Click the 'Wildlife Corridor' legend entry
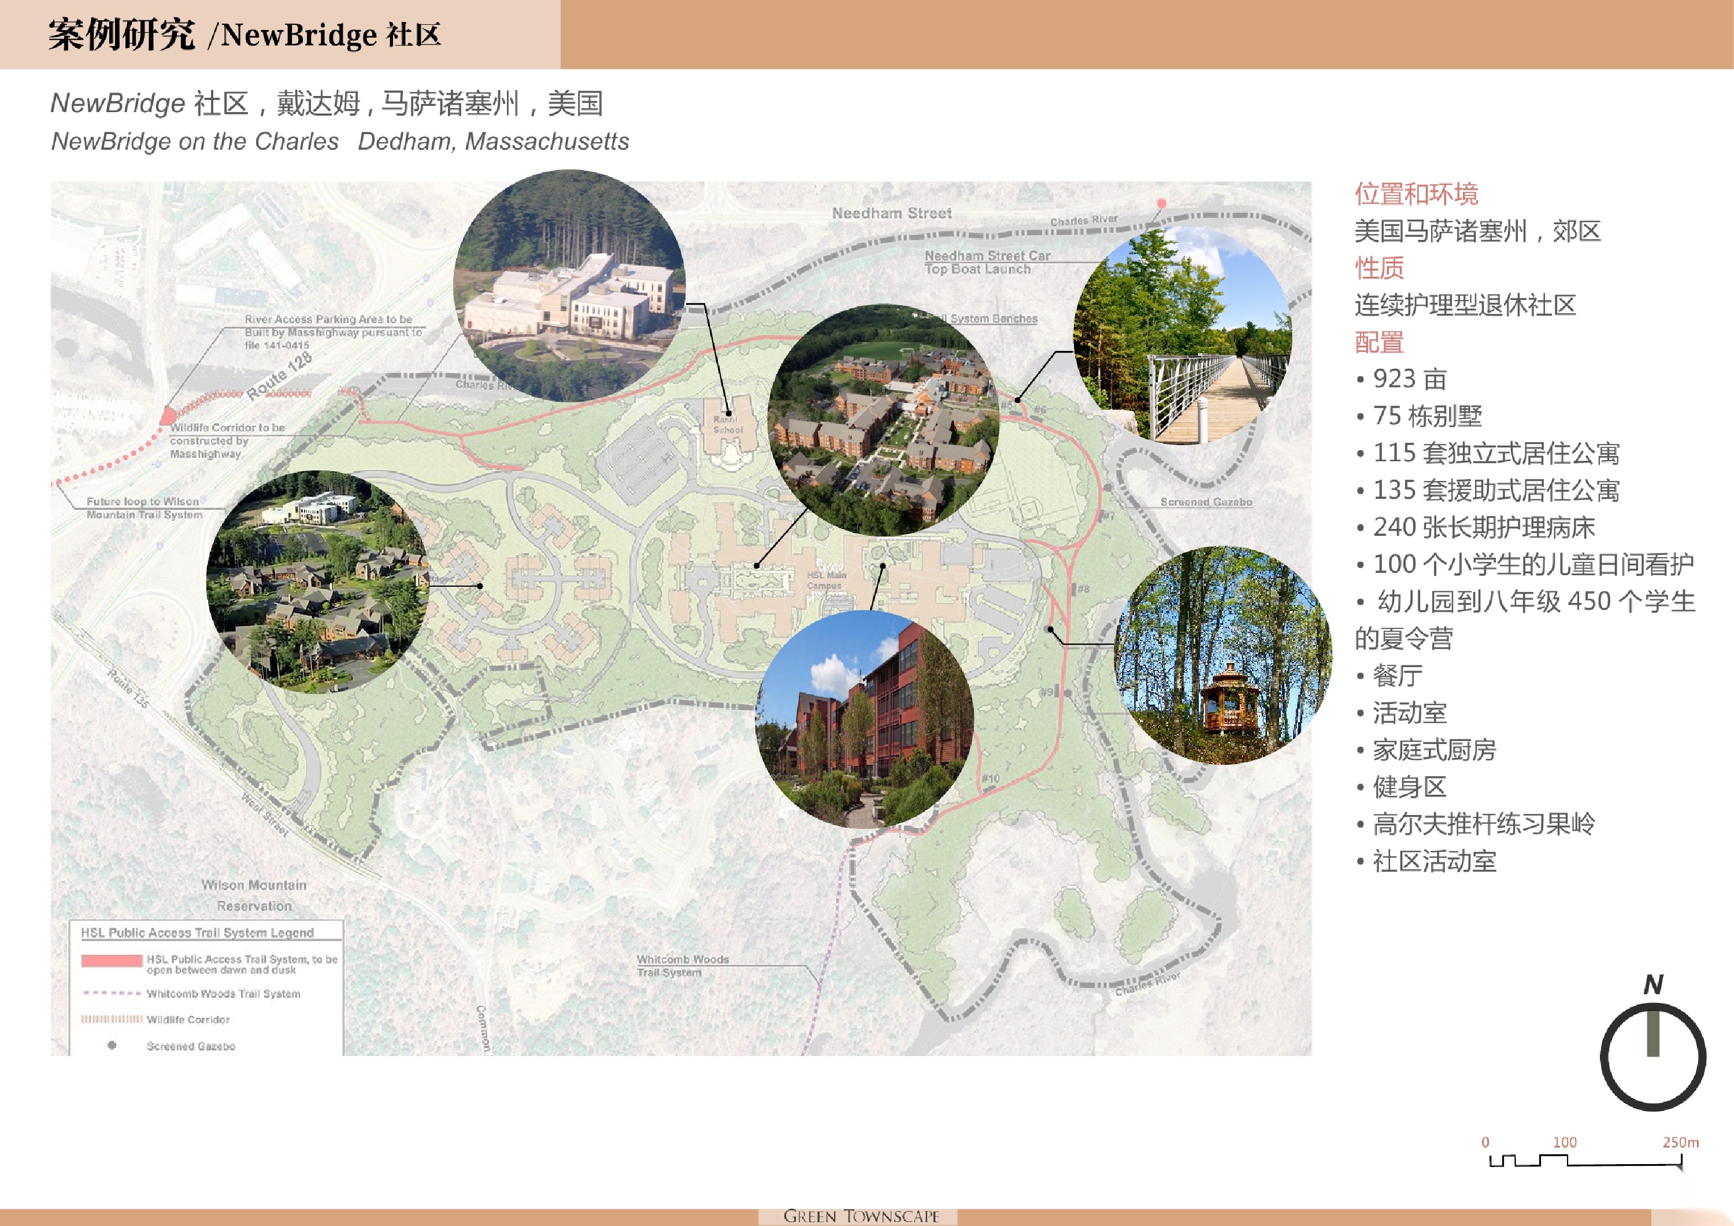Viewport: 1734px width, 1226px height. pos(155,1019)
